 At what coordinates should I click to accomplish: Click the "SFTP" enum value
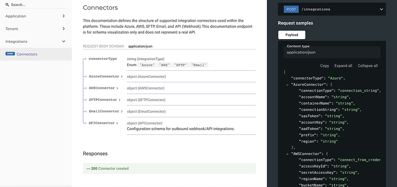181,65
